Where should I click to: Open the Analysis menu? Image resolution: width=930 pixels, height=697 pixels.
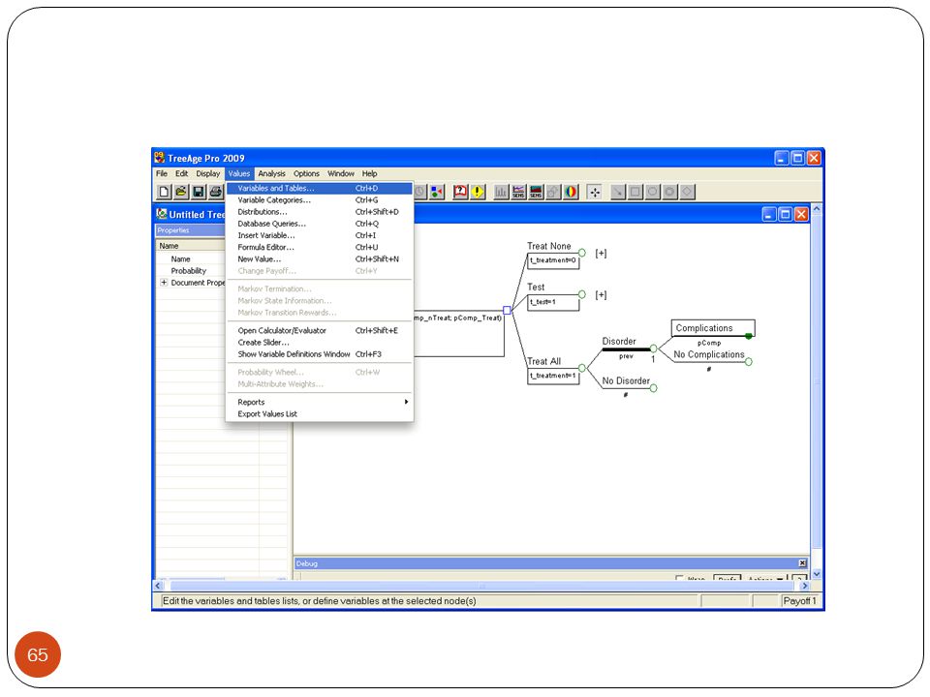click(x=271, y=173)
